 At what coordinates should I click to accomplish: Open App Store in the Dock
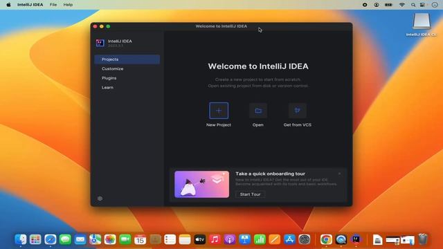(289, 239)
